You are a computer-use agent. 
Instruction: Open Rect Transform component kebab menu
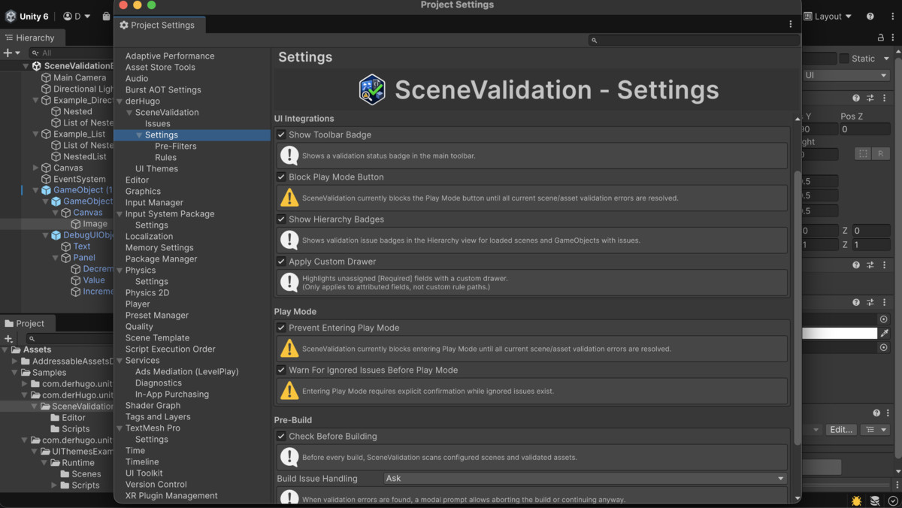click(x=884, y=98)
